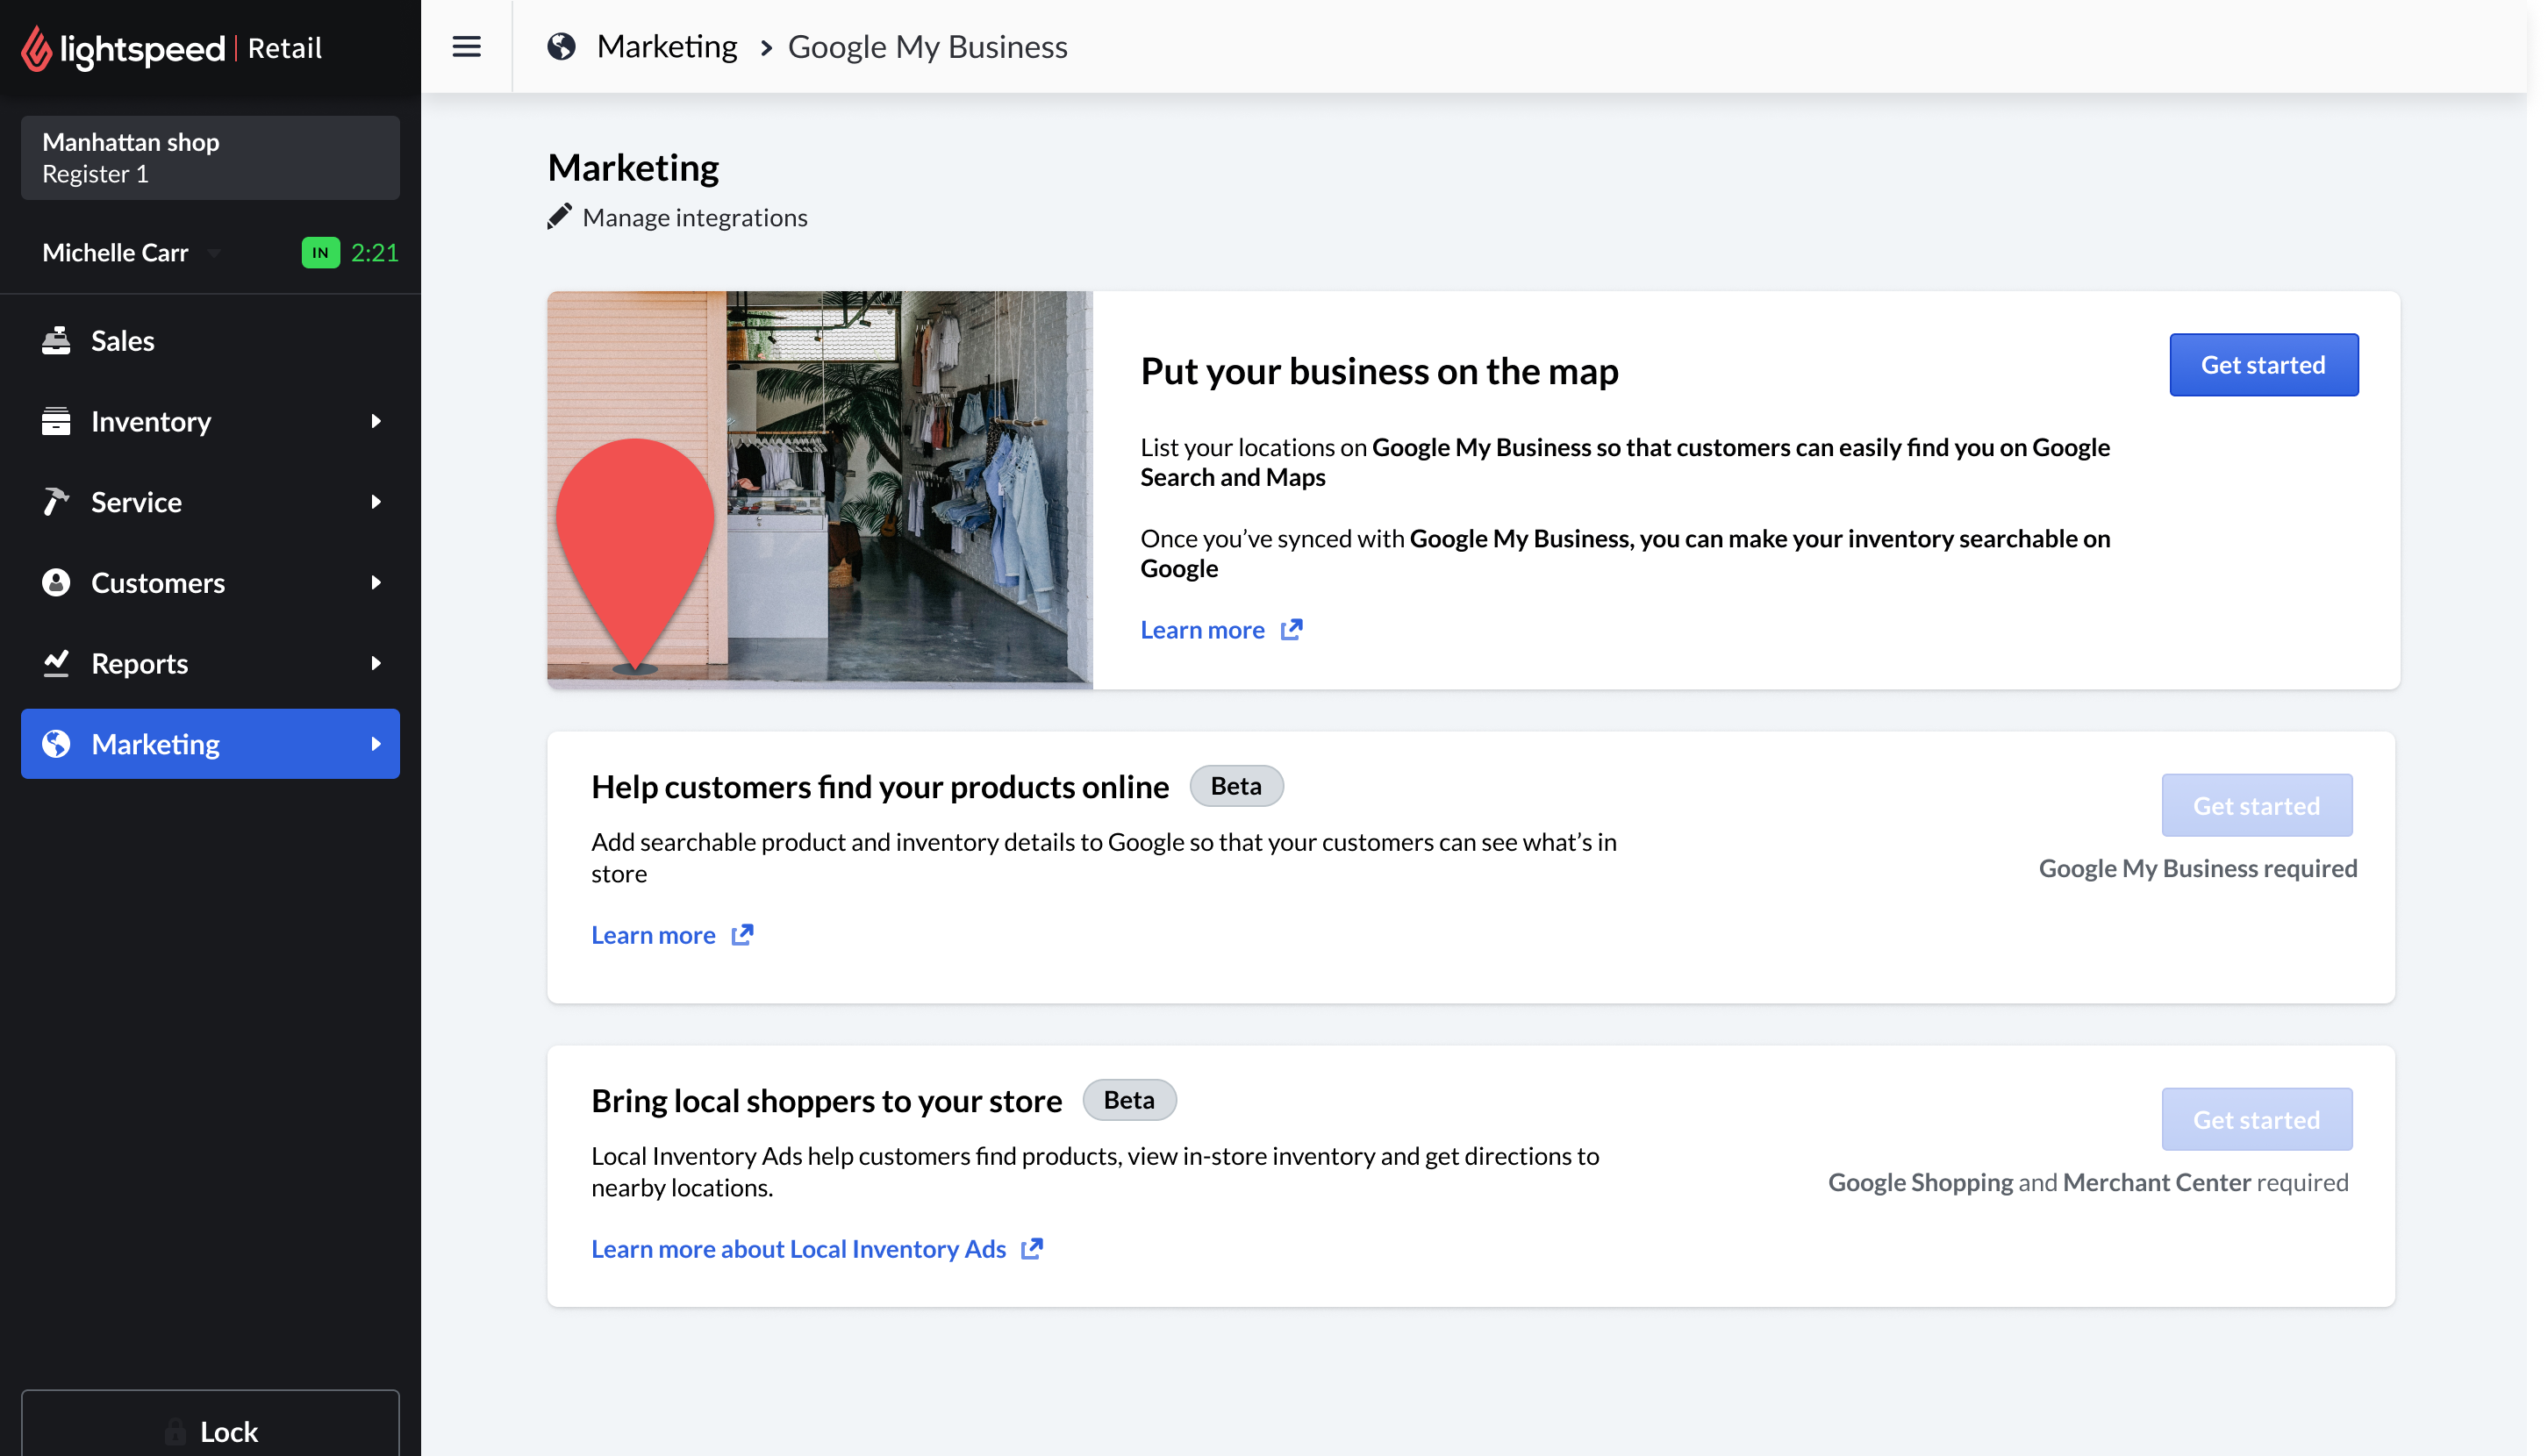Click Get started for finding products online

coord(2257,806)
